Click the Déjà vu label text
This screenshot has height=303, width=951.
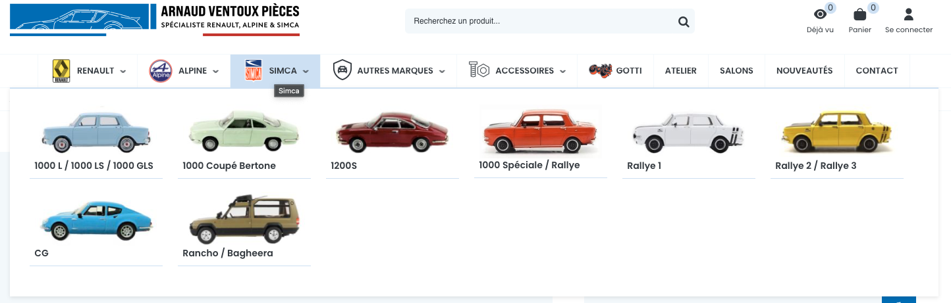(x=820, y=30)
